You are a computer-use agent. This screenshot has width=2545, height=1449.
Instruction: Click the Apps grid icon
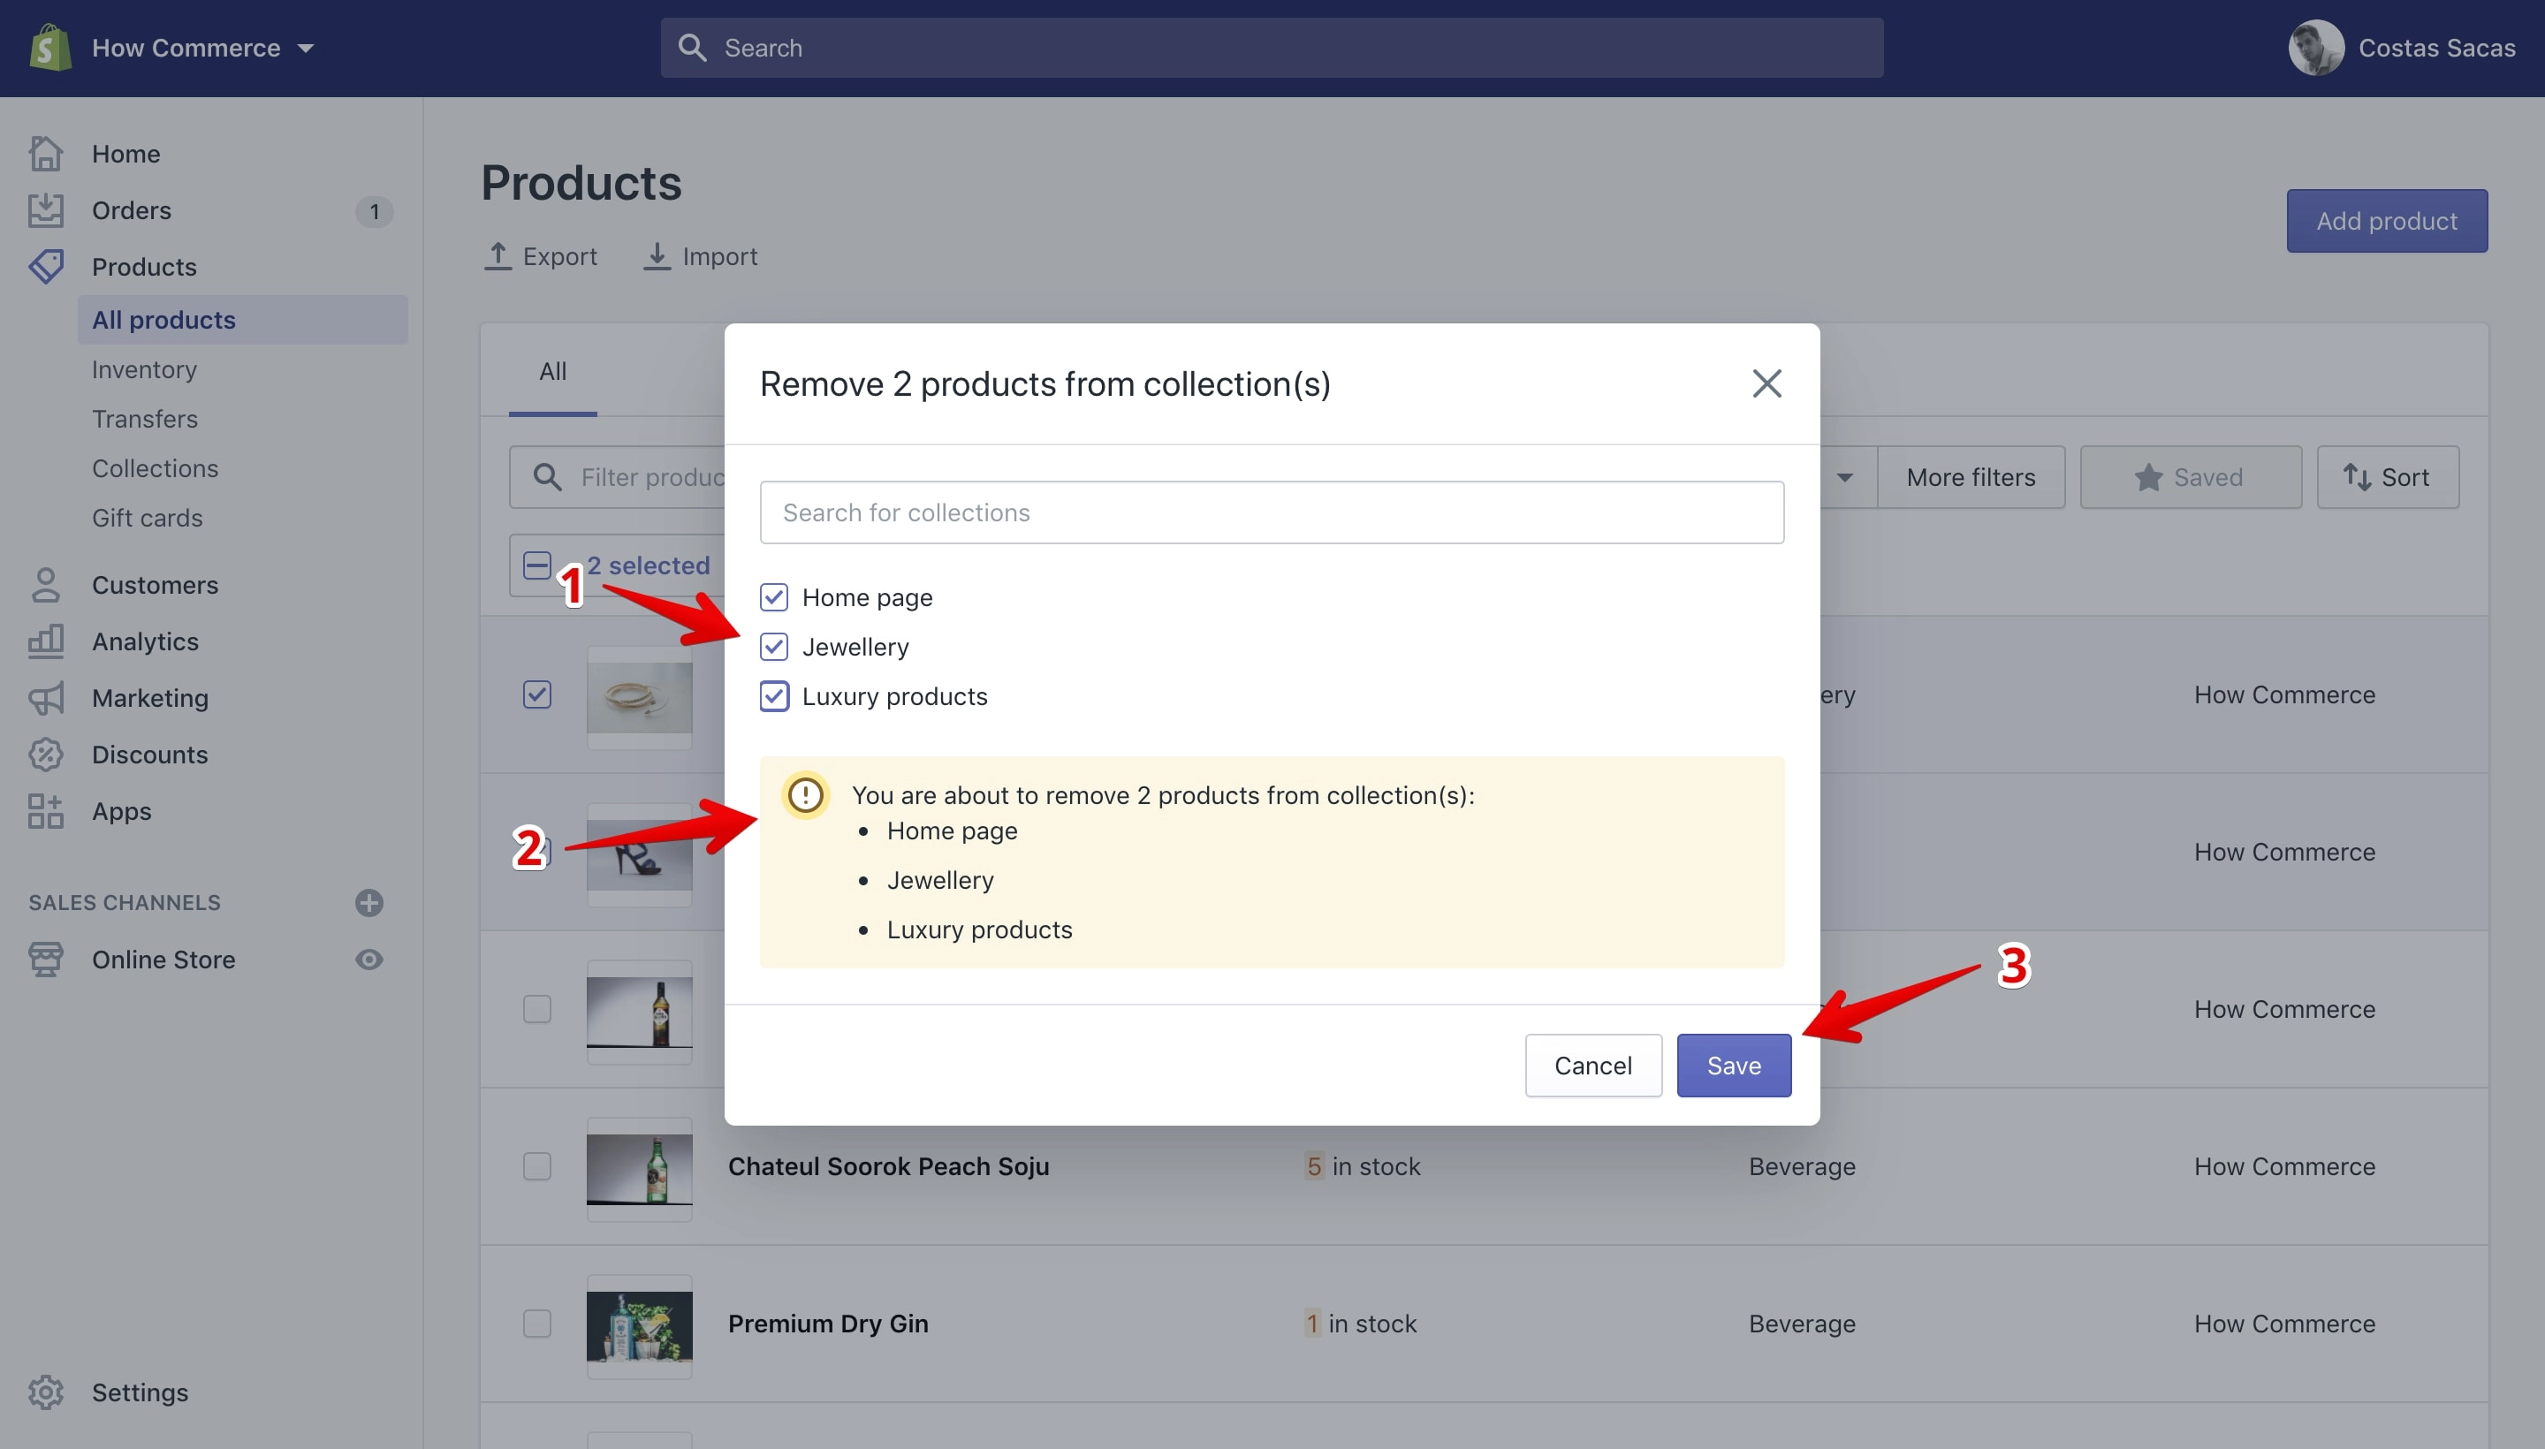46,811
